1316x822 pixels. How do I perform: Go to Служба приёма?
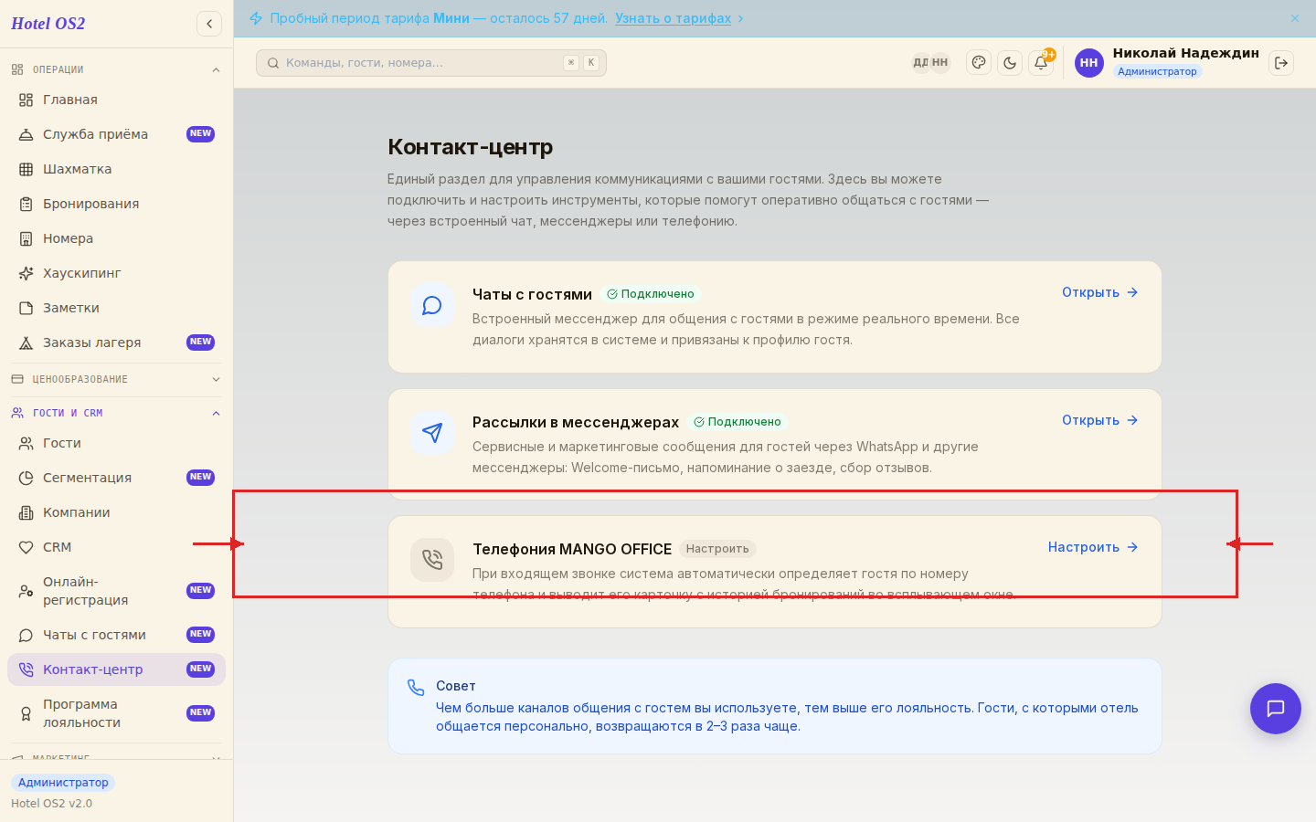tap(116, 134)
